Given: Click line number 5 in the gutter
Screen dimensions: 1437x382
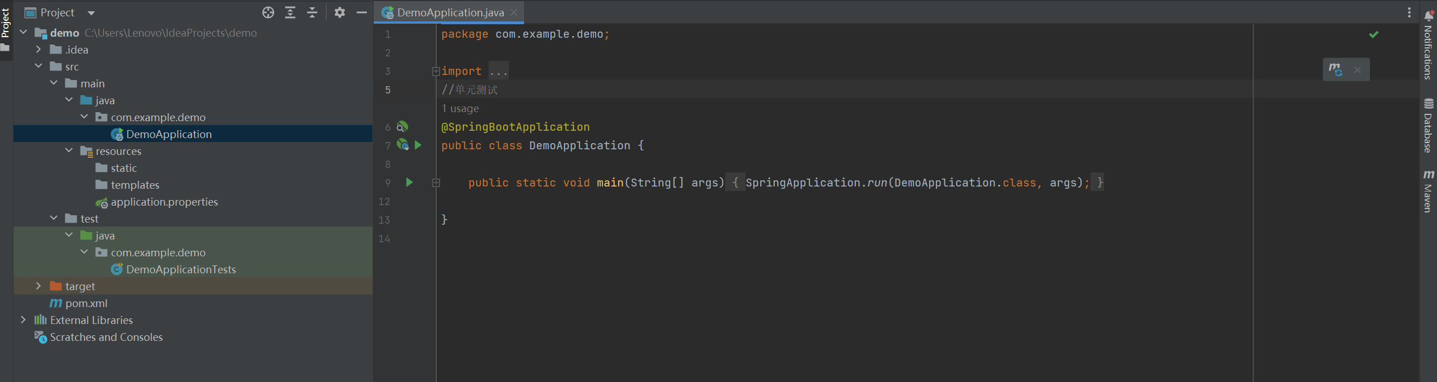Looking at the screenshot, I should (388, 90).
